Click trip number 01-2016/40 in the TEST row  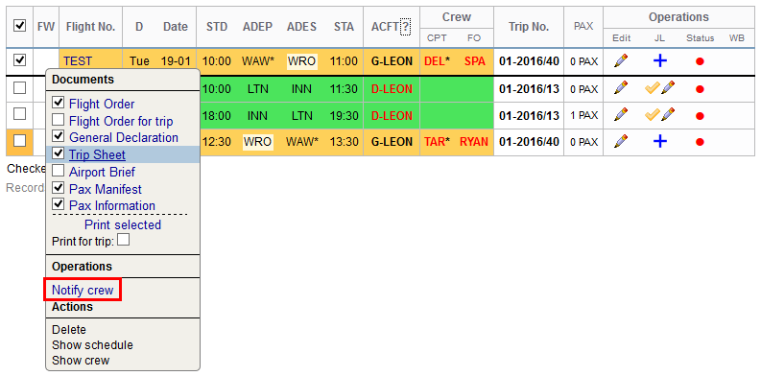[529, 61]
